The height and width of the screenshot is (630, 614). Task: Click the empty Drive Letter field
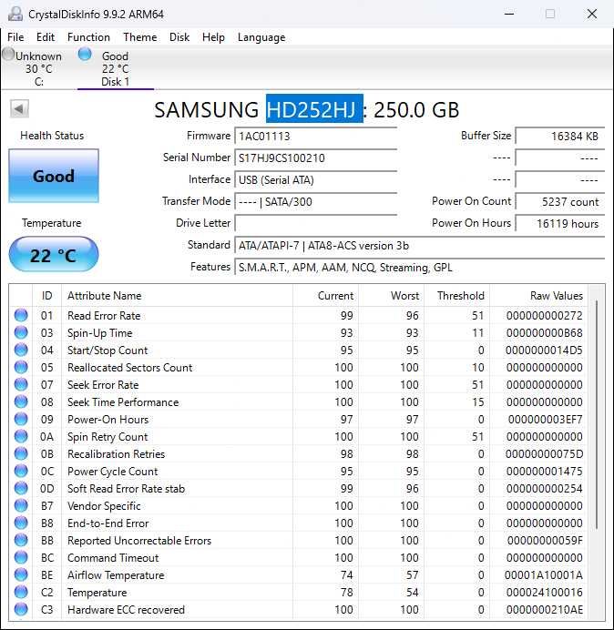(315, 223)
